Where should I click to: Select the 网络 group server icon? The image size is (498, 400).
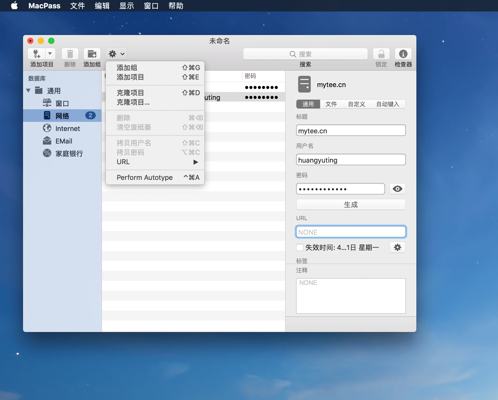47,116
